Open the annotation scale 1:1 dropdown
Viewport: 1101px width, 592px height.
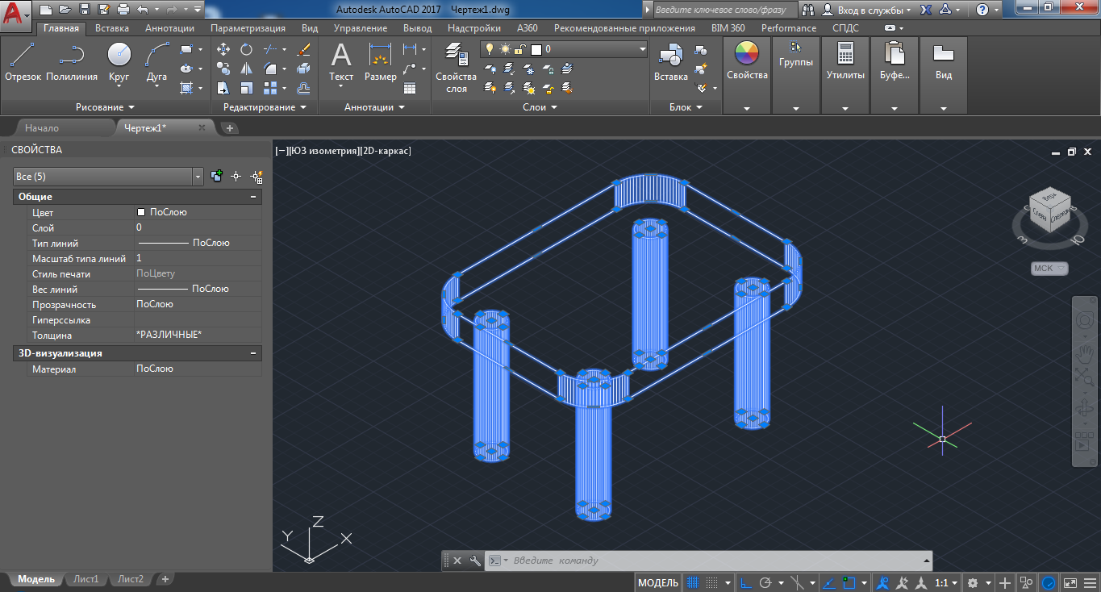[946, 582]
